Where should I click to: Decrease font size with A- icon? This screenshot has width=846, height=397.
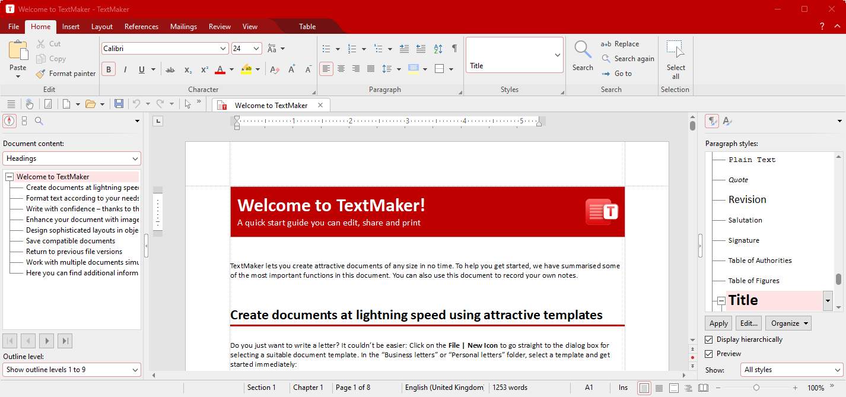(308, 69)
